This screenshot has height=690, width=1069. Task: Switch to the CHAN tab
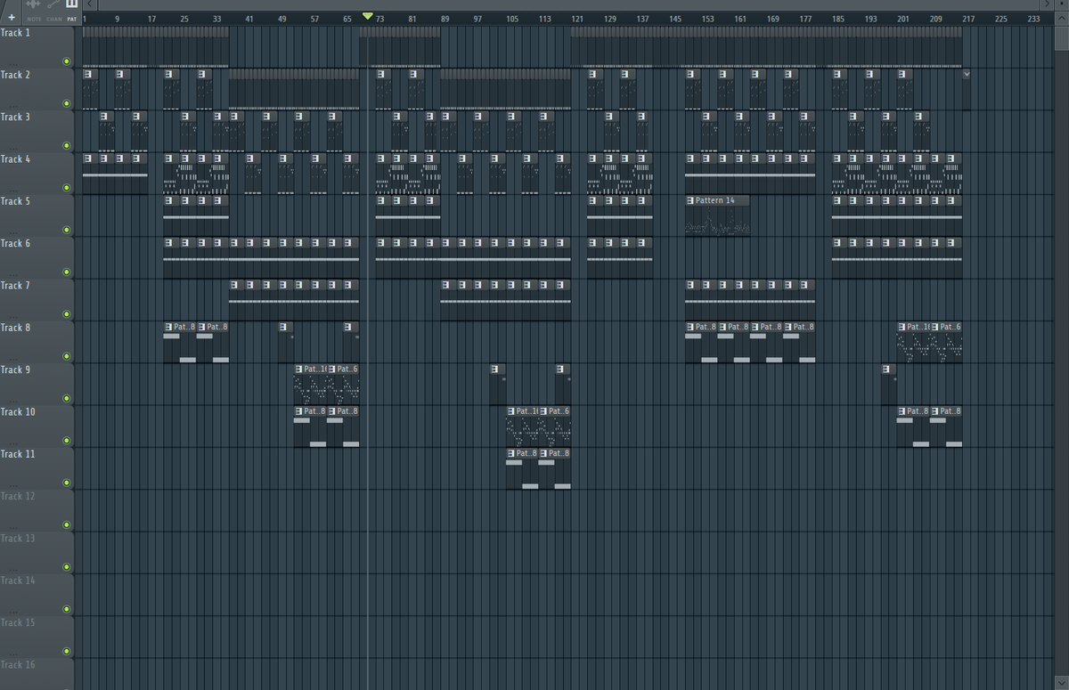coord(54,19)
